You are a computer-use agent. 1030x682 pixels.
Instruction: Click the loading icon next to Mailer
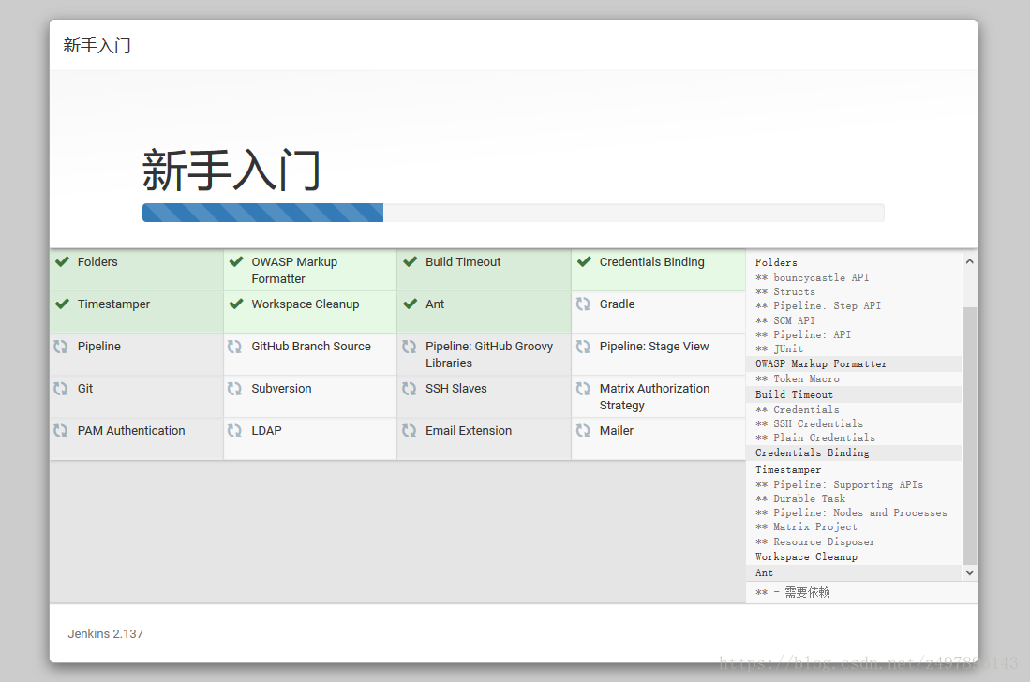(x=584, y=431)
